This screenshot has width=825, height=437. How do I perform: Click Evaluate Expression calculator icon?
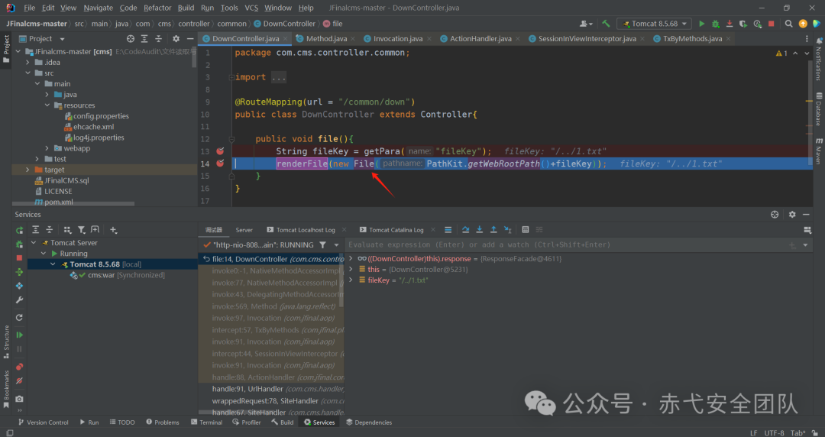tap(525, 229)
